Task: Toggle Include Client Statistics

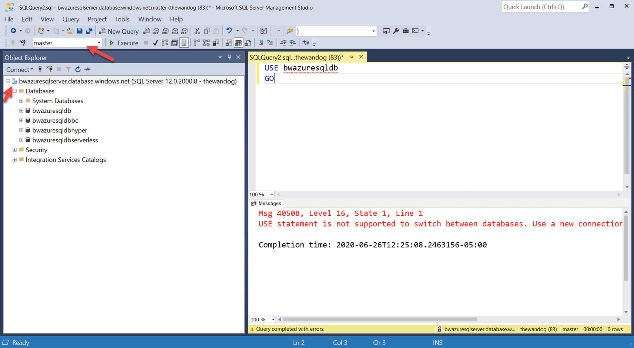Action: point(216,43)
